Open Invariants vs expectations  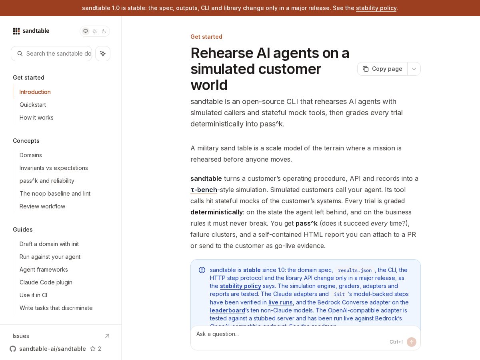(x=54, y=168)
